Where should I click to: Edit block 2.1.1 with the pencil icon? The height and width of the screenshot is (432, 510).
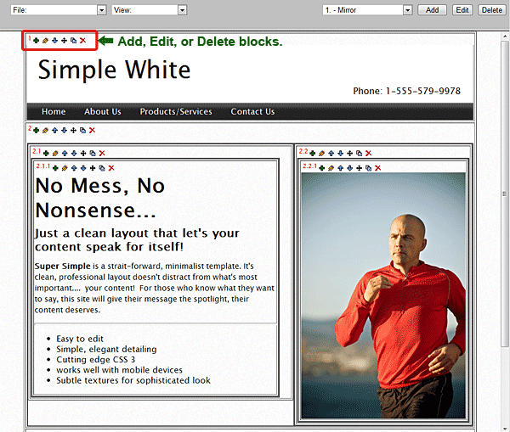(x=64, y=168)
